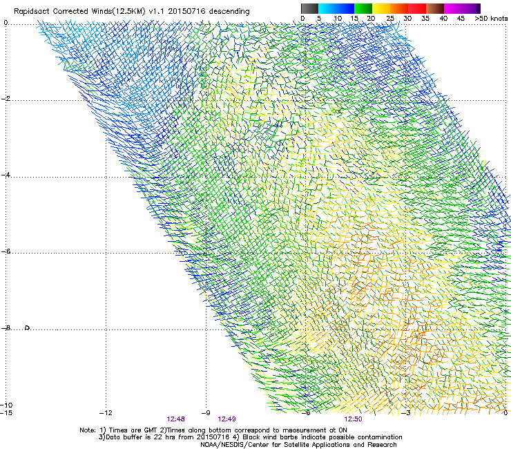Click the "-10" latitude label on the left axis
This screenshot has width=511, height=449.
(x=6, y=405)
